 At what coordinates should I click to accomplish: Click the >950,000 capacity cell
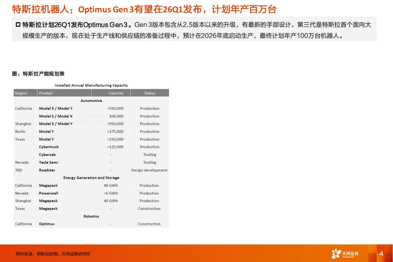coord(115,124)
